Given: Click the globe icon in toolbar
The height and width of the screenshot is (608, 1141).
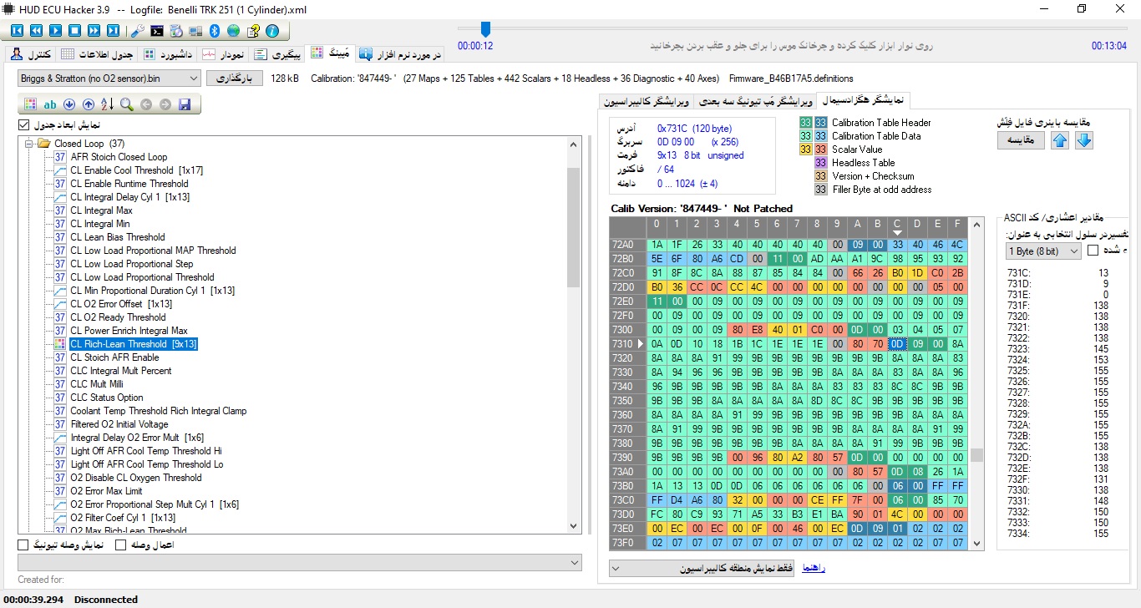Looking at the screenshot, I should pos(233,31).
